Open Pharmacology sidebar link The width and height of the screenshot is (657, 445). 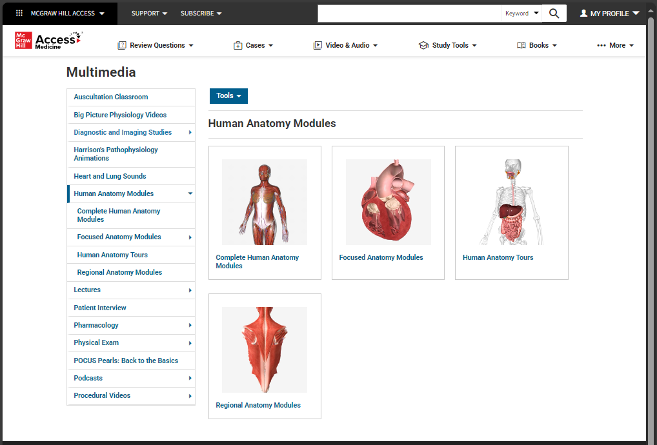(96, 325)
